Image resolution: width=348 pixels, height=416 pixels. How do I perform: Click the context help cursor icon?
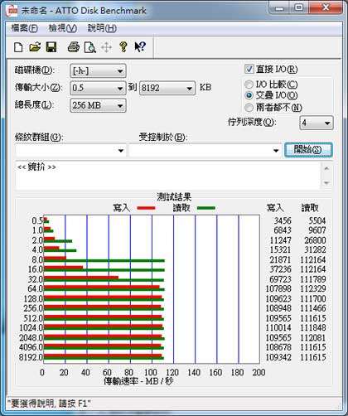pos(140,47)
